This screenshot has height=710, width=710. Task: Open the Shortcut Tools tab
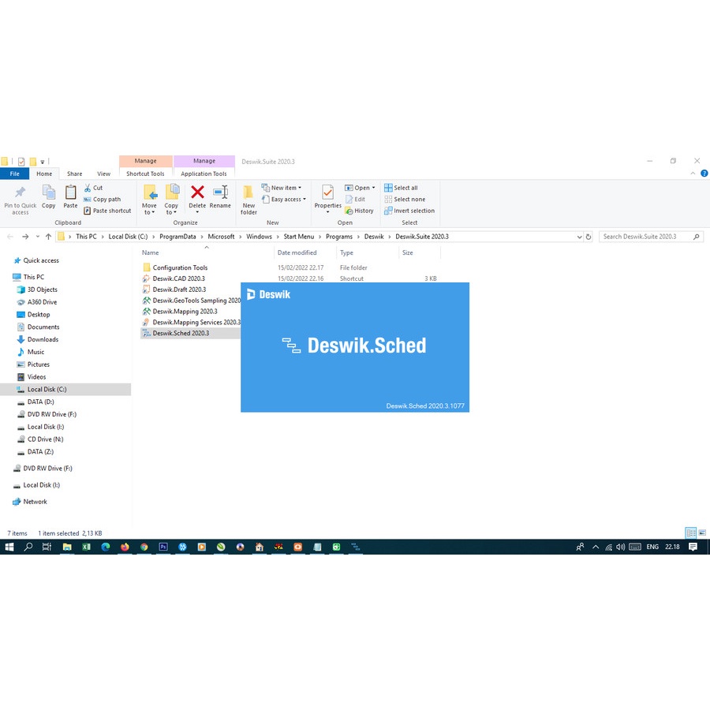[145, 174]
